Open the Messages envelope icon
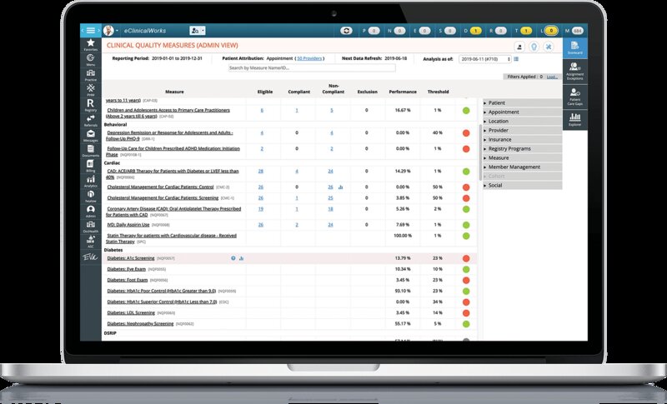Image resolution: width=667 pixels, height=404 pixels. (91, 136)
